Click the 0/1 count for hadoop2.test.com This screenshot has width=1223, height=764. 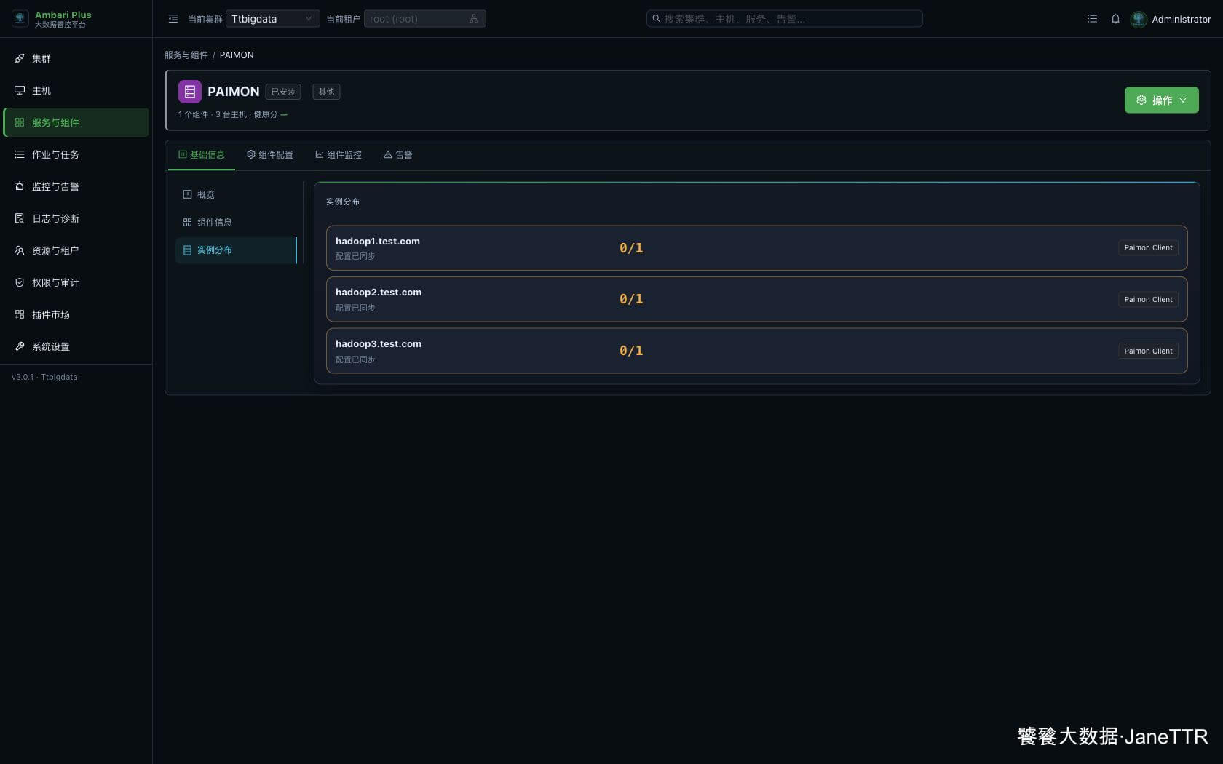[x=631, y=299]
